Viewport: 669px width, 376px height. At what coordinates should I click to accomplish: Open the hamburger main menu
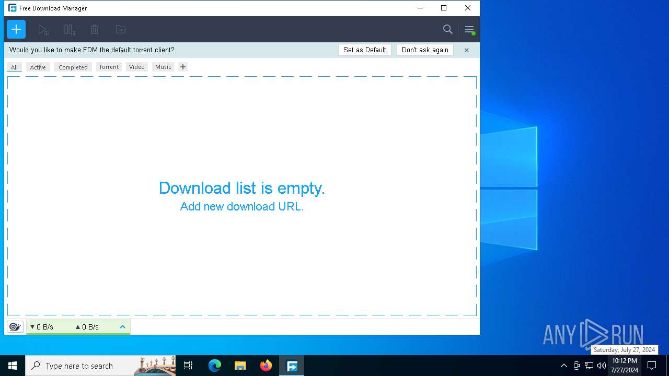click(469, 30)
